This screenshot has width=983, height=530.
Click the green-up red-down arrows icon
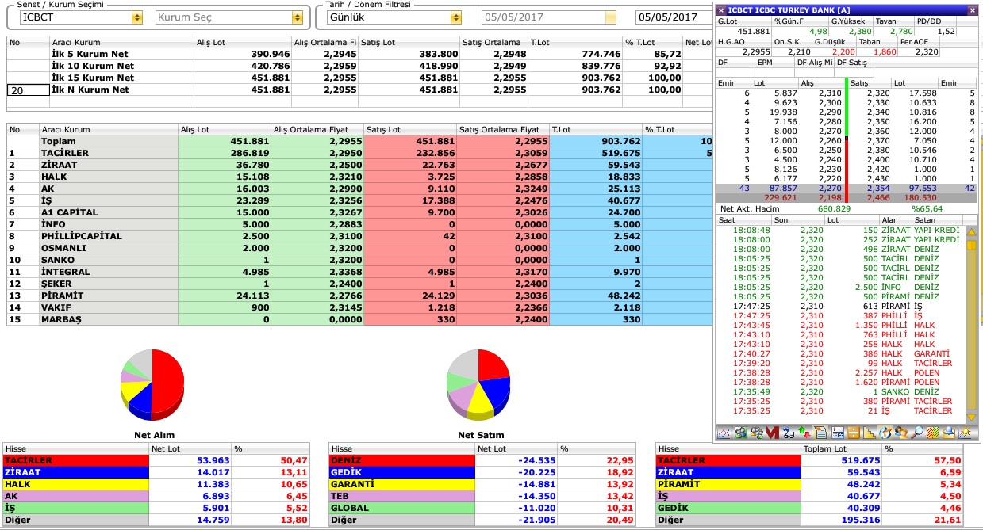point(804,433)
